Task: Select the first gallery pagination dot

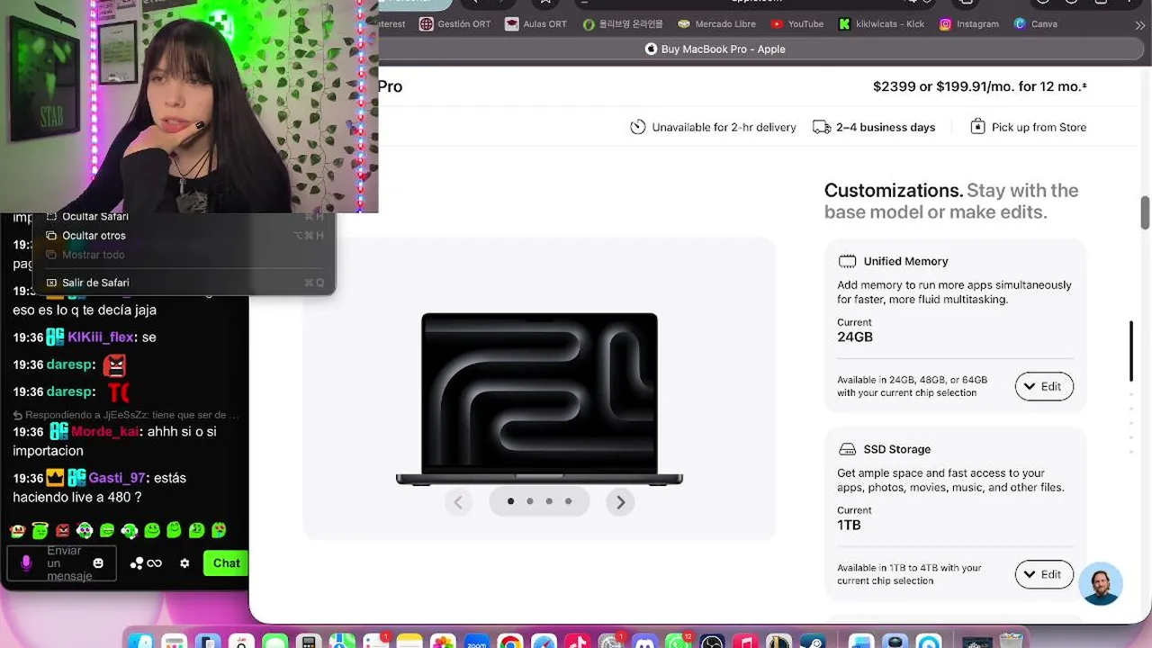Action: click(x=510, y=501)
